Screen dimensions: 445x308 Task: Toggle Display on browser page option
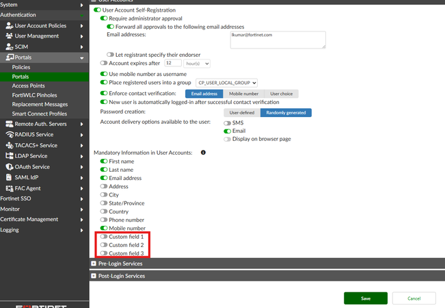228,139
